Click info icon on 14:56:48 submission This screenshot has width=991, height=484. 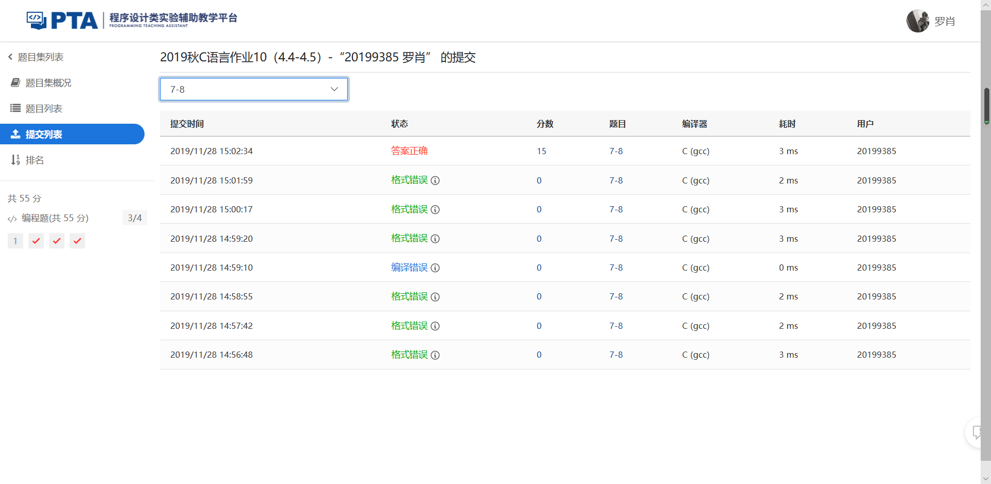pos(435,355)
